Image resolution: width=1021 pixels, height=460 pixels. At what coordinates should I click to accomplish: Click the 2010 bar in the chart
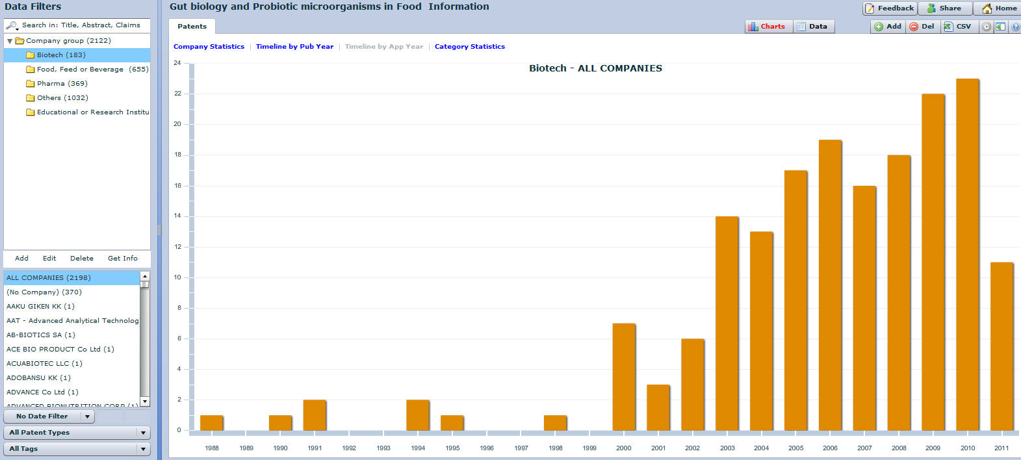[x=967, y=255]
